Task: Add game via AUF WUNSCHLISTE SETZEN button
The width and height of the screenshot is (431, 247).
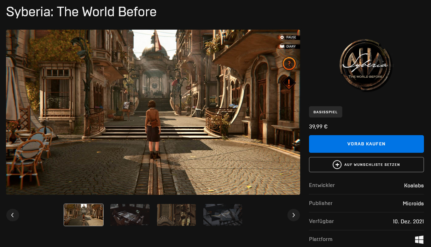Action: [366, 164]
